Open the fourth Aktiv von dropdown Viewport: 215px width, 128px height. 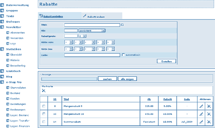point(101,42)
